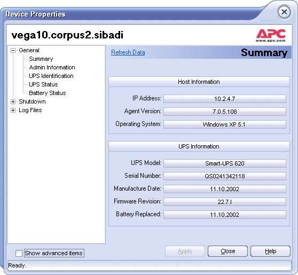The image size is (298, 275).
Task: Open UPS Identification page
Action: pos(51,76)
